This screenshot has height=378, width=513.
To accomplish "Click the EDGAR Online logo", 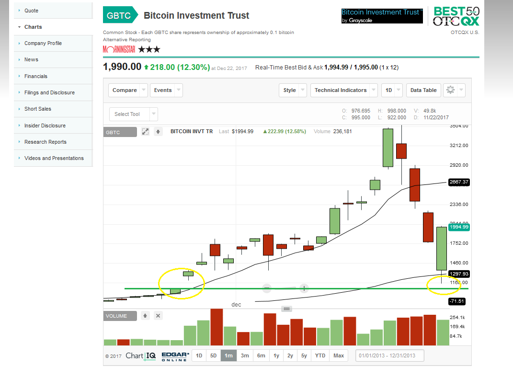I will pos(175,356).
